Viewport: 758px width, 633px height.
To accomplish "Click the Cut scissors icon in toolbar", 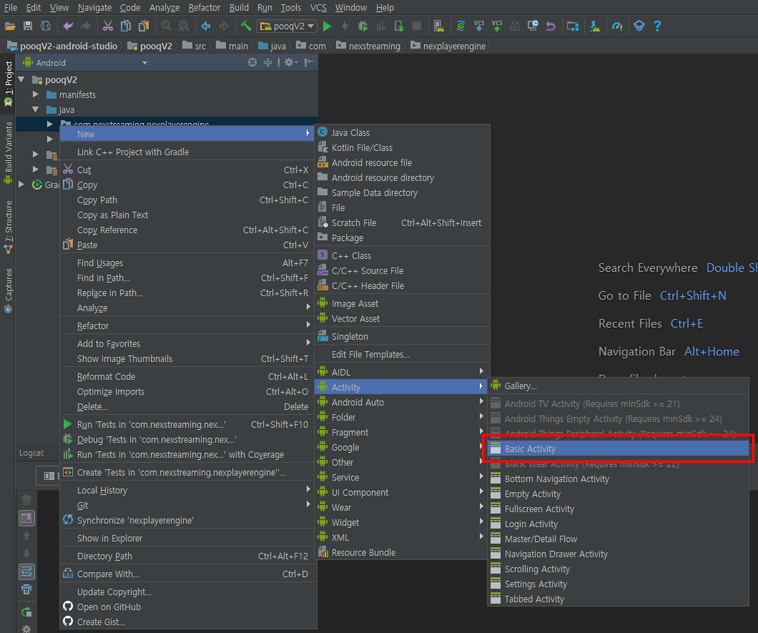I will (107, 26).
